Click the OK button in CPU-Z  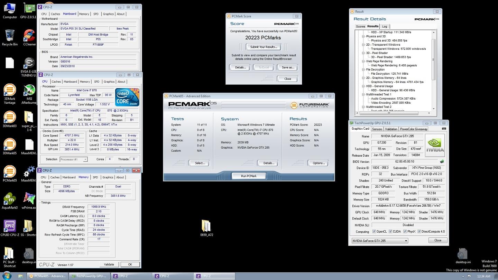[130, 264]
